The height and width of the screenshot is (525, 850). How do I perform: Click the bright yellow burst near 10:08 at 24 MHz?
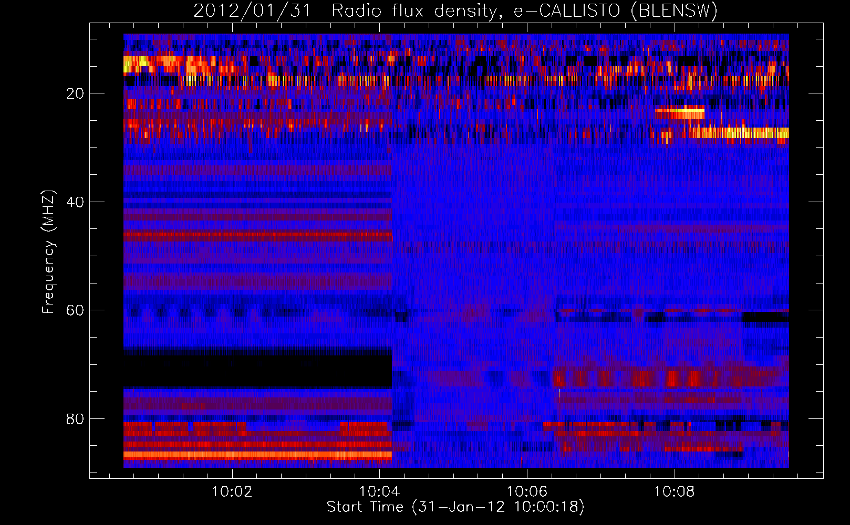point(680,112)
